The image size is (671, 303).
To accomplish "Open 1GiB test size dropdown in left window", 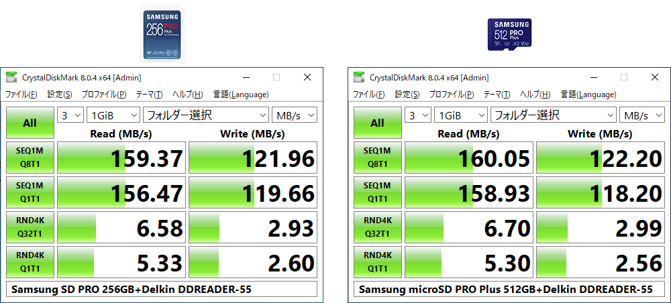I will tap(113, 115).
